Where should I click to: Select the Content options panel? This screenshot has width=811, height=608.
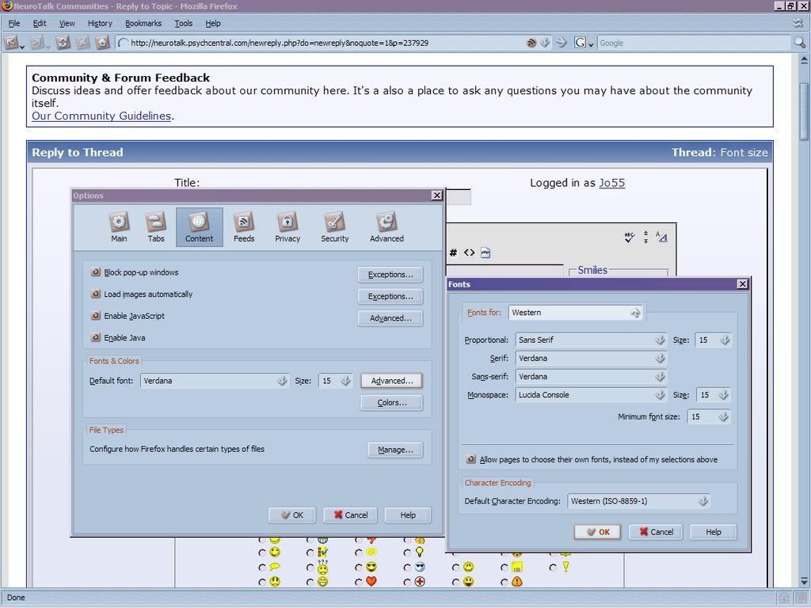pyautogui.click(x=199, y=227)
